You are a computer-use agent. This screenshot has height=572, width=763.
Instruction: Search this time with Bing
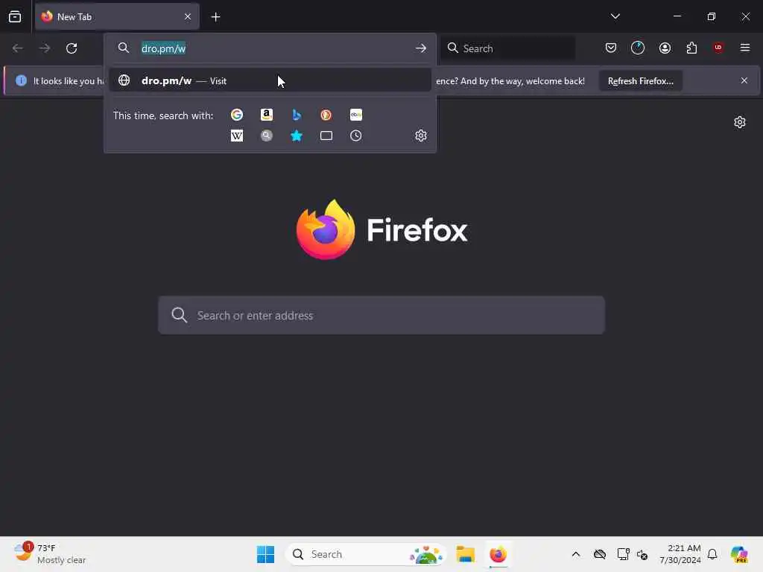click(x=297, y=115)
